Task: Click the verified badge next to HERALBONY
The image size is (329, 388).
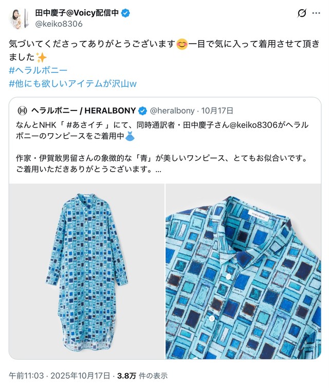Action: 142,111
